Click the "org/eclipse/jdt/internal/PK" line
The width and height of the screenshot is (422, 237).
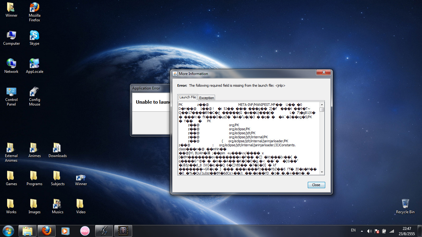(x=248, y=137)
